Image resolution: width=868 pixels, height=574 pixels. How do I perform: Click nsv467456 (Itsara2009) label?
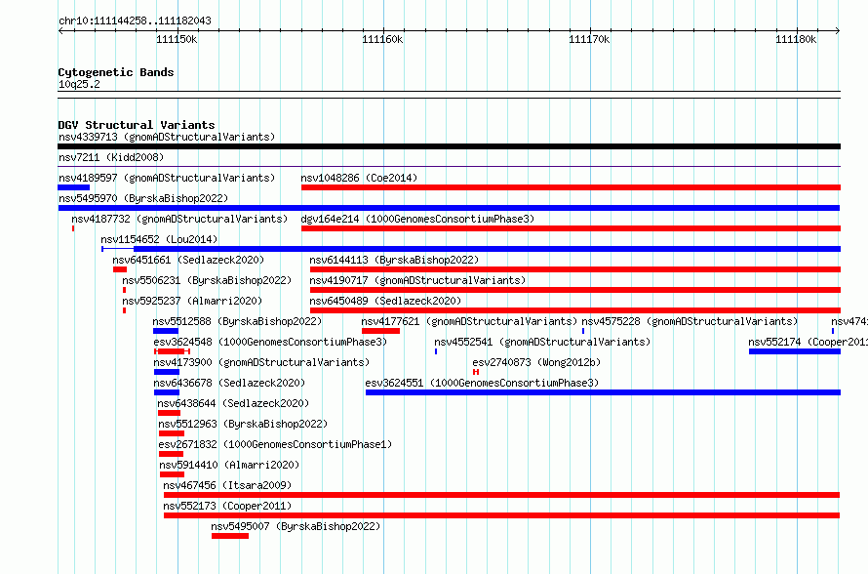227,485
